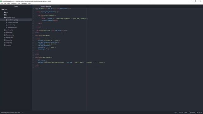
Task: Open the Edit menu
Action: (x=5, y=3)
